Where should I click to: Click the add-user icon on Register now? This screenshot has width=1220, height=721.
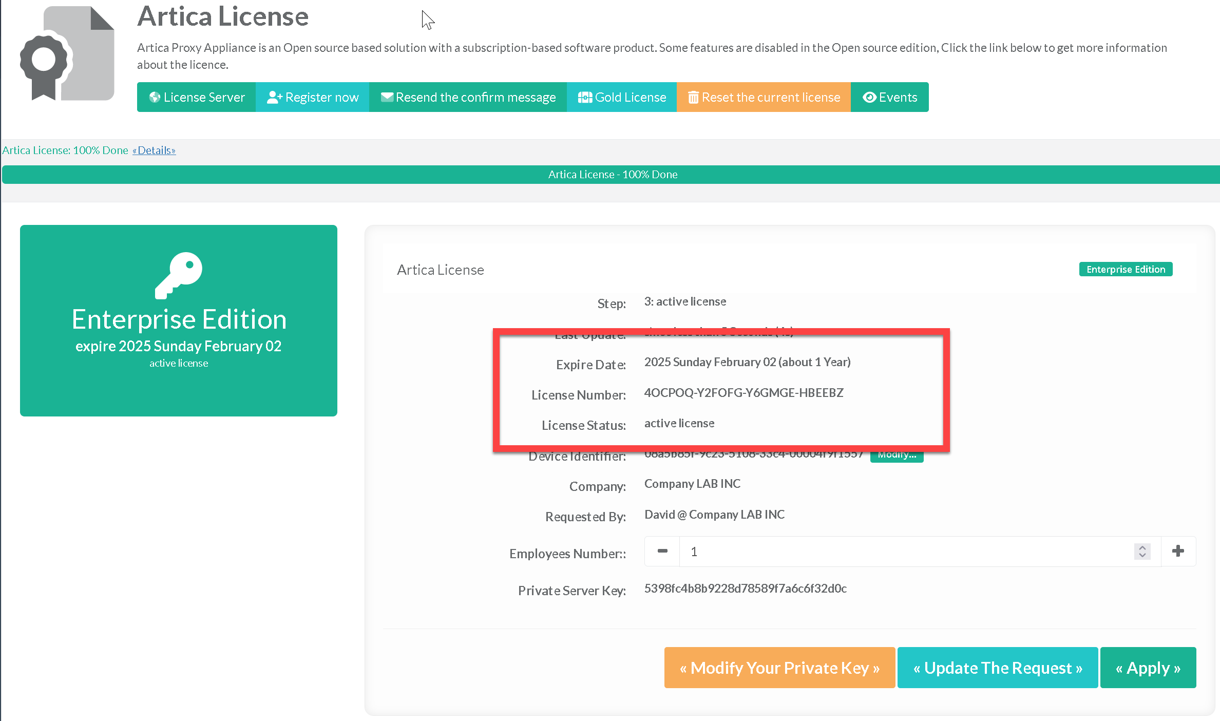coord(275,97)
